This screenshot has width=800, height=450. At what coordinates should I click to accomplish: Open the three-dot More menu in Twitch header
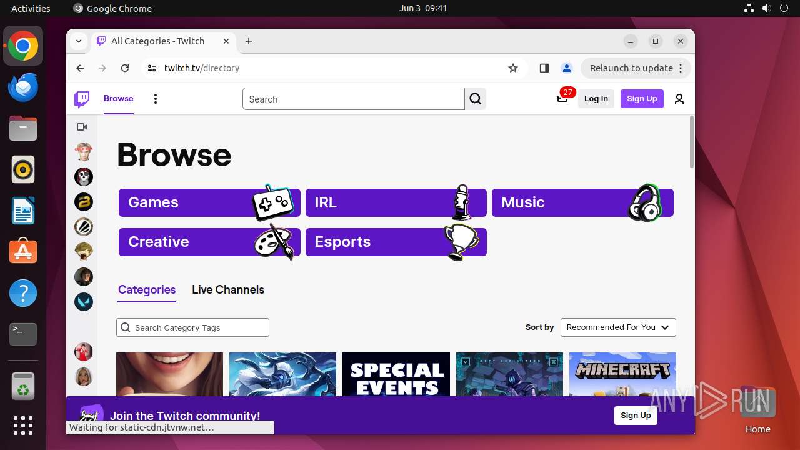(x=156, y=99)
